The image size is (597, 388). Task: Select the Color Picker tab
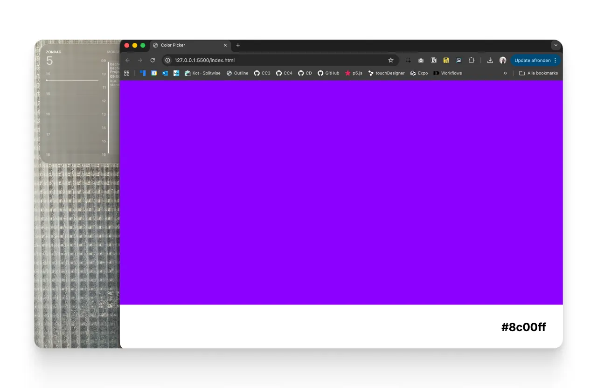click(187, 45)
